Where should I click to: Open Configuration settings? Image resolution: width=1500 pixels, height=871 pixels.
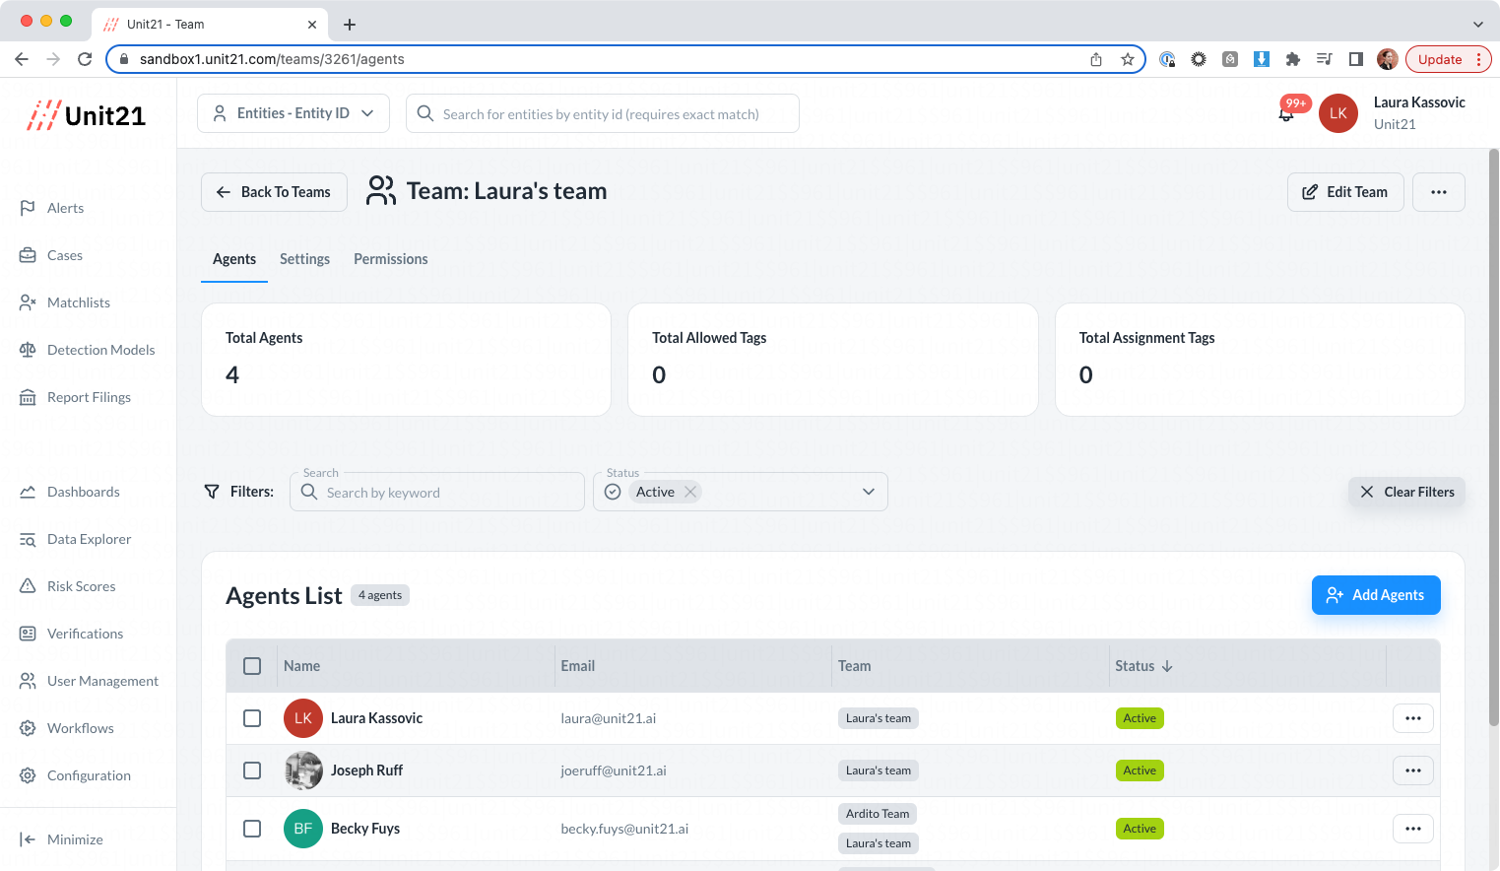75,775
